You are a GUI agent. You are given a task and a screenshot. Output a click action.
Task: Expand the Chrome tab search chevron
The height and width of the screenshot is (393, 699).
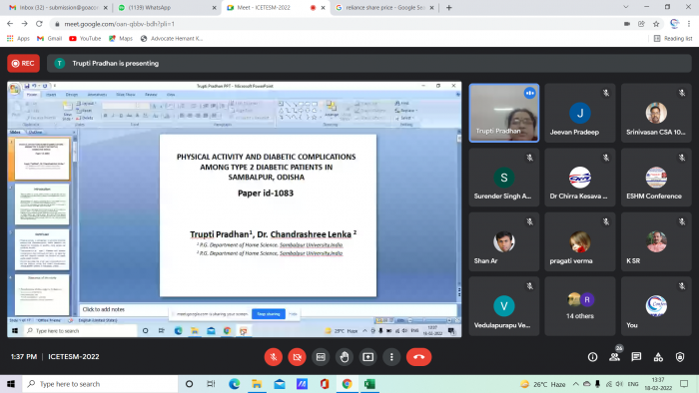point(626,7)
